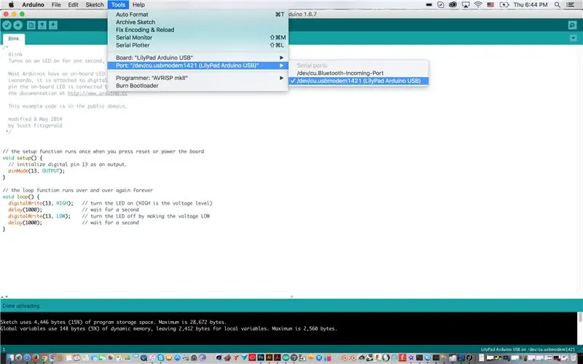
Task: Open the Apple menu
Action: coord(11,4)
